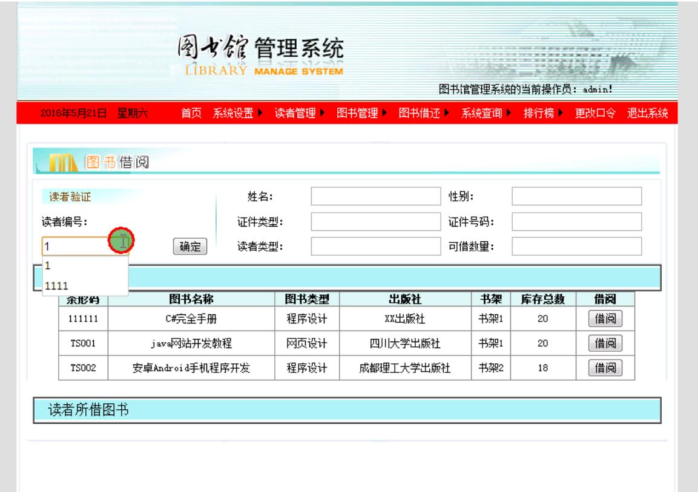The height and width of the screenshot is (492, 698).
Task: Click the stock count 18
Action: click(x=542, y=367)
